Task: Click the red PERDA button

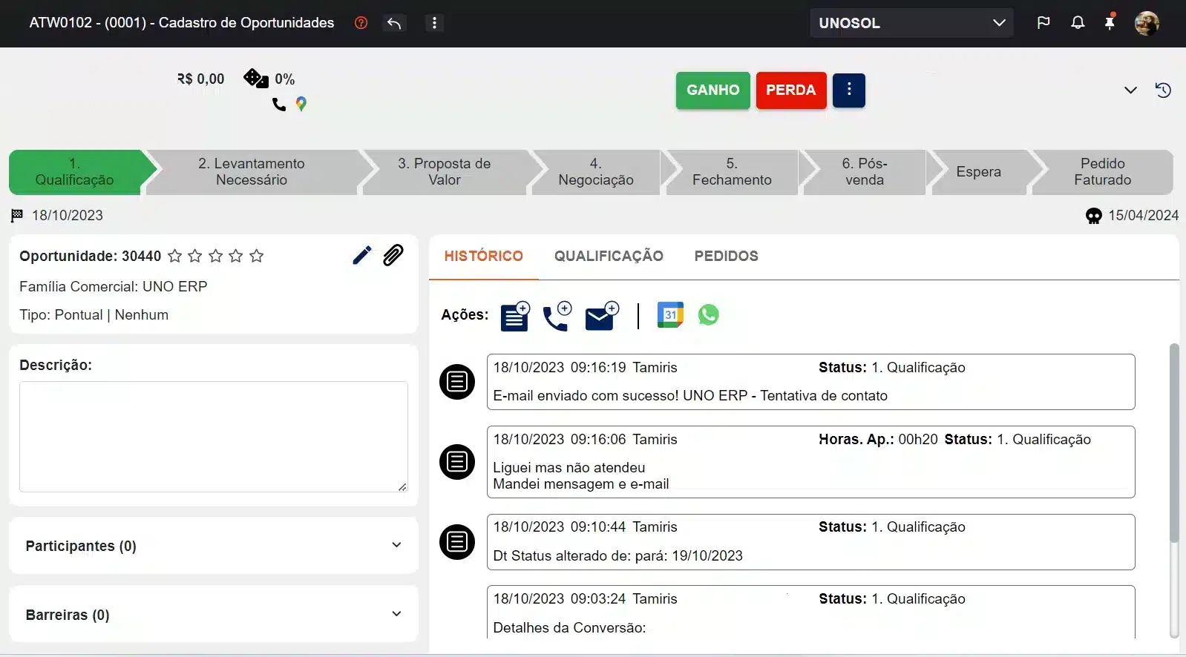Action: coord(790,90)
